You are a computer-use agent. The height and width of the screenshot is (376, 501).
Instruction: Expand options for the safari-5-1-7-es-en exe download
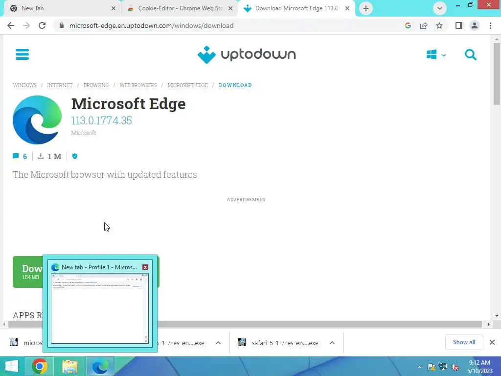(x=332, y=343)
